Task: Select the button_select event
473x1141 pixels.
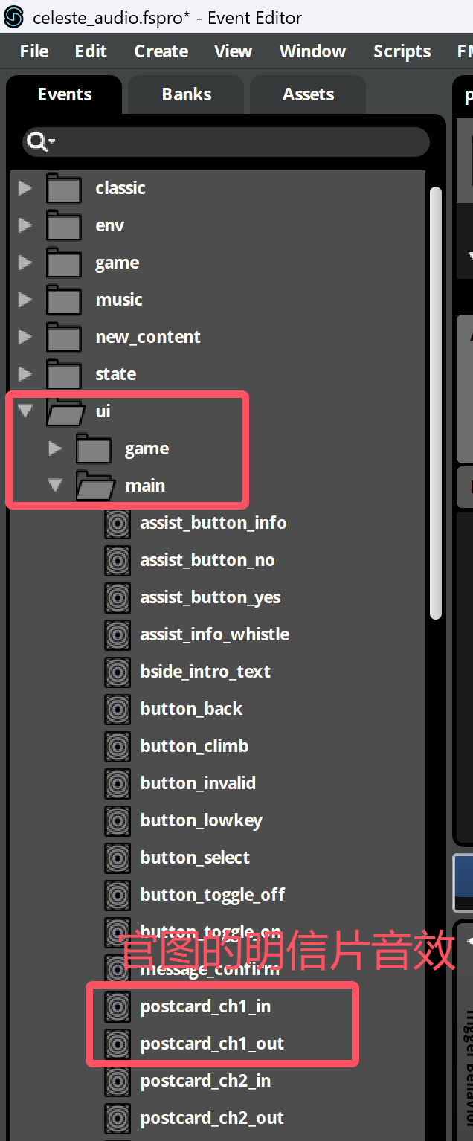Action: pyautogui.click(x=195, y=858)
